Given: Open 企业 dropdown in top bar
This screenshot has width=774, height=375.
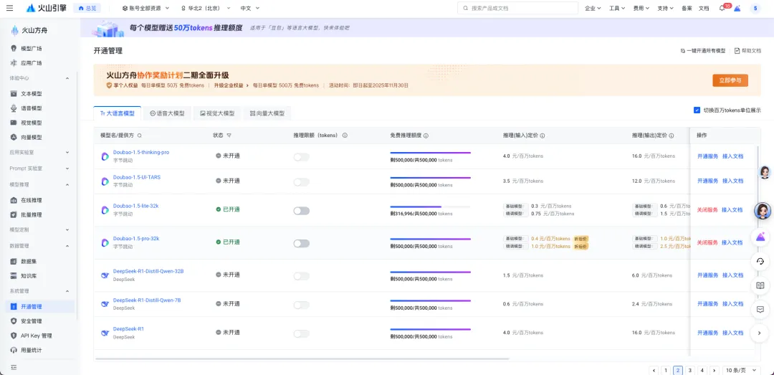Looking at the screenshot, I should tap(593, 9).
